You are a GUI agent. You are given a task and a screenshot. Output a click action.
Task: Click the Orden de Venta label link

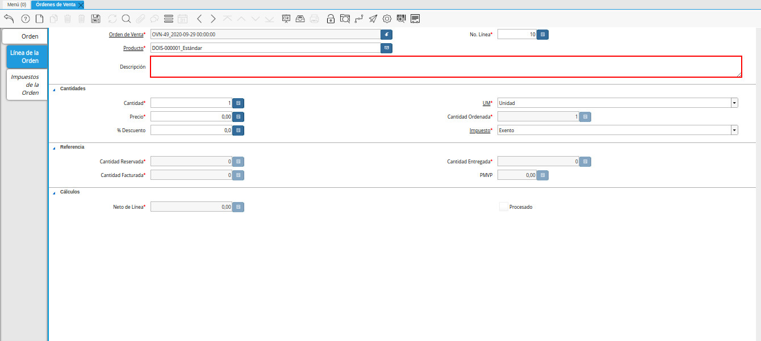(126, 35)
